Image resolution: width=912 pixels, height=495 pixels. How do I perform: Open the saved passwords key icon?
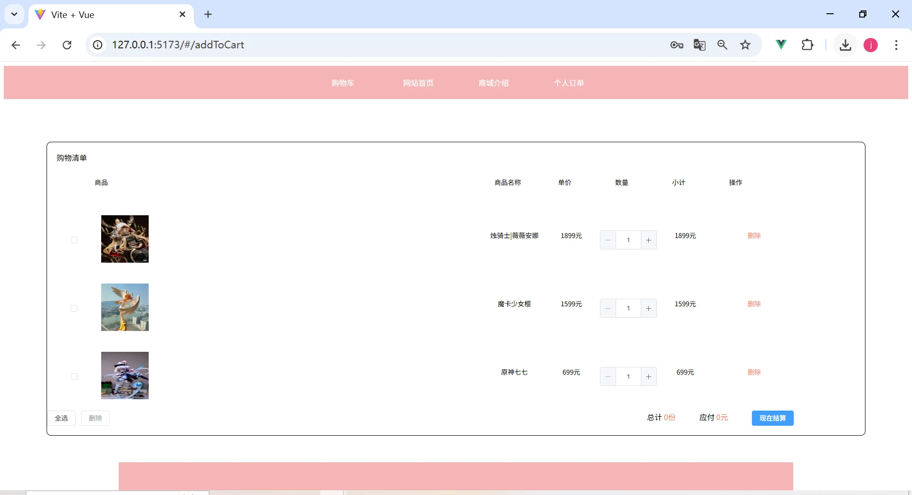[677, 45]
